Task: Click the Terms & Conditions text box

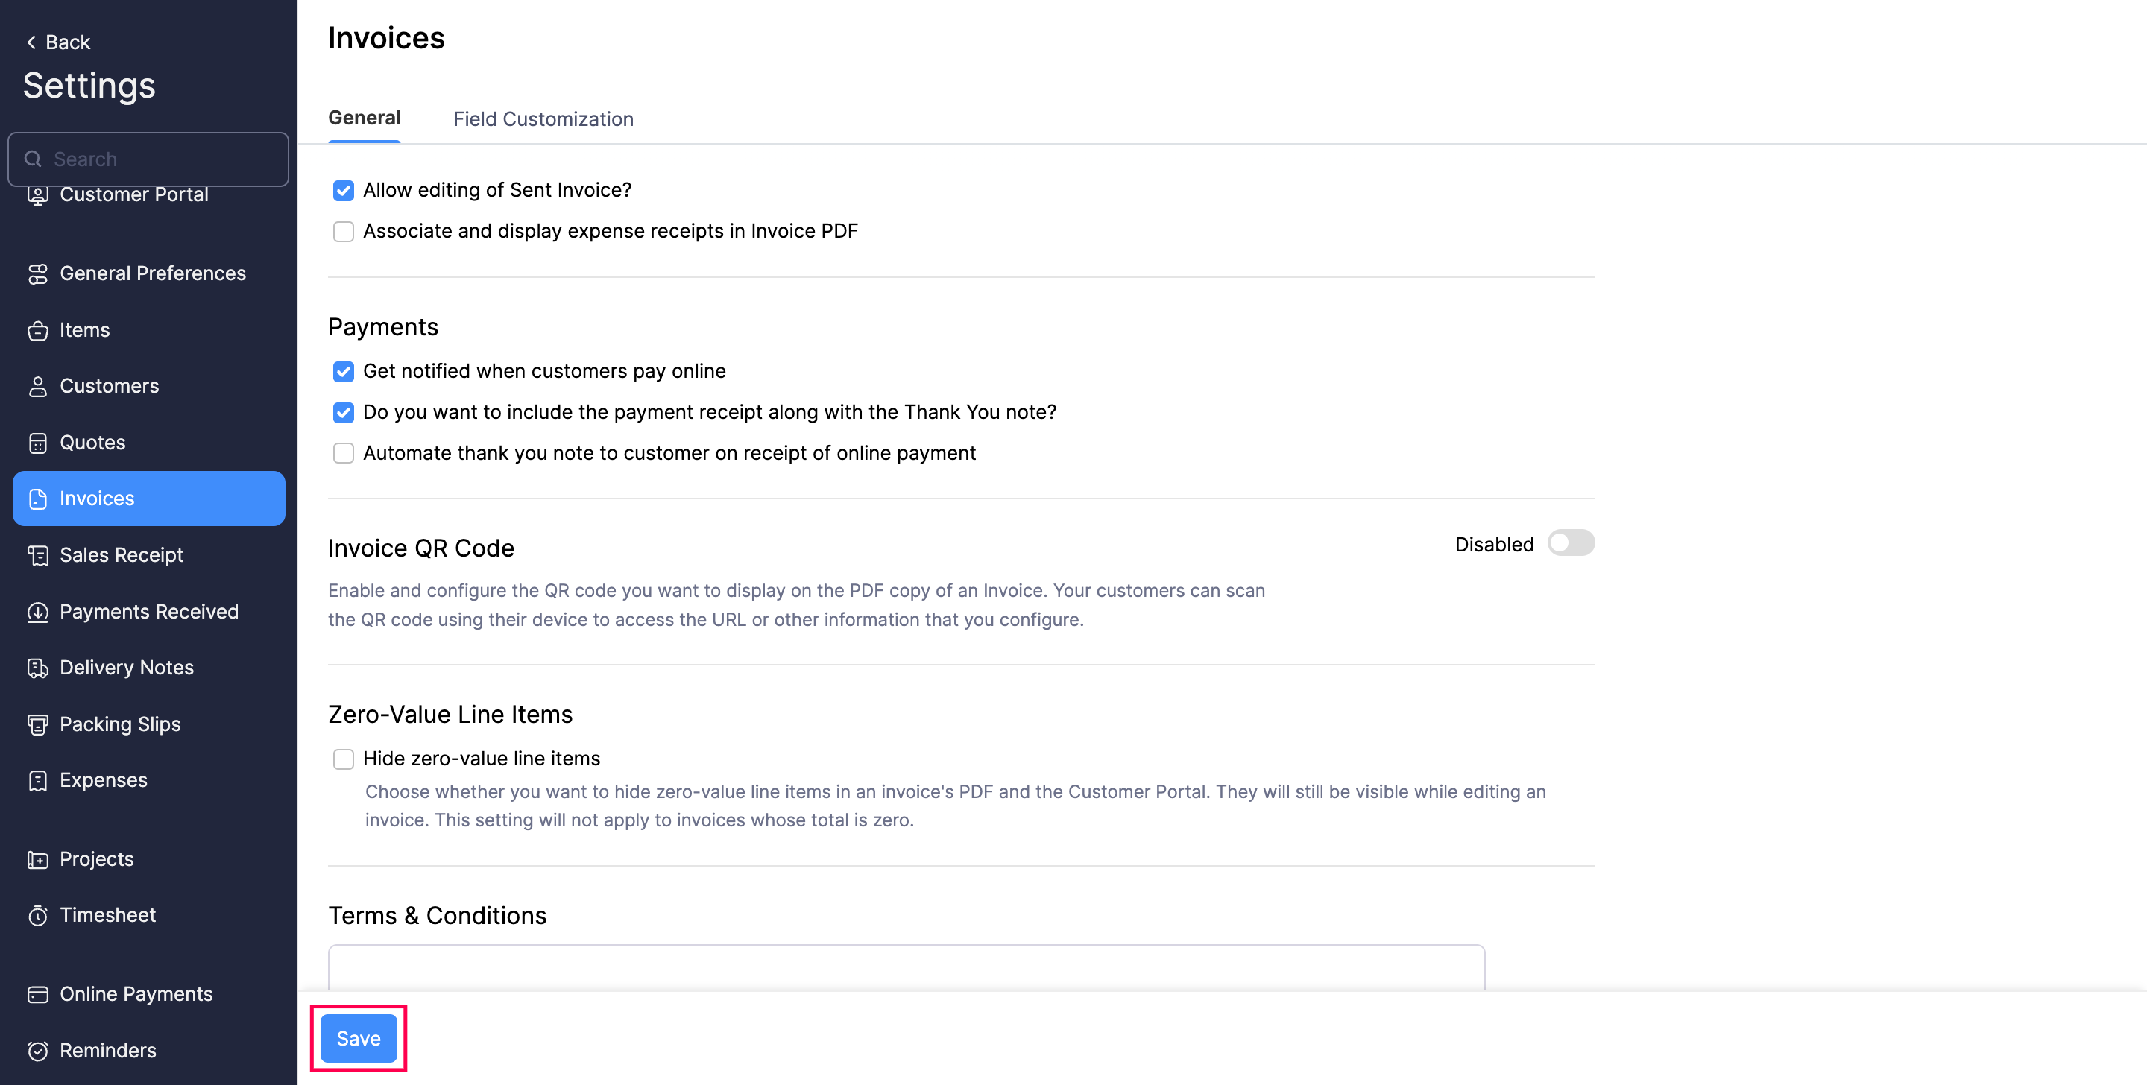Action: [x=906, y=968]
